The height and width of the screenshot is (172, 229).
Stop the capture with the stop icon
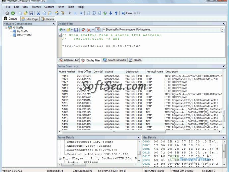click(x=81, y=13)
